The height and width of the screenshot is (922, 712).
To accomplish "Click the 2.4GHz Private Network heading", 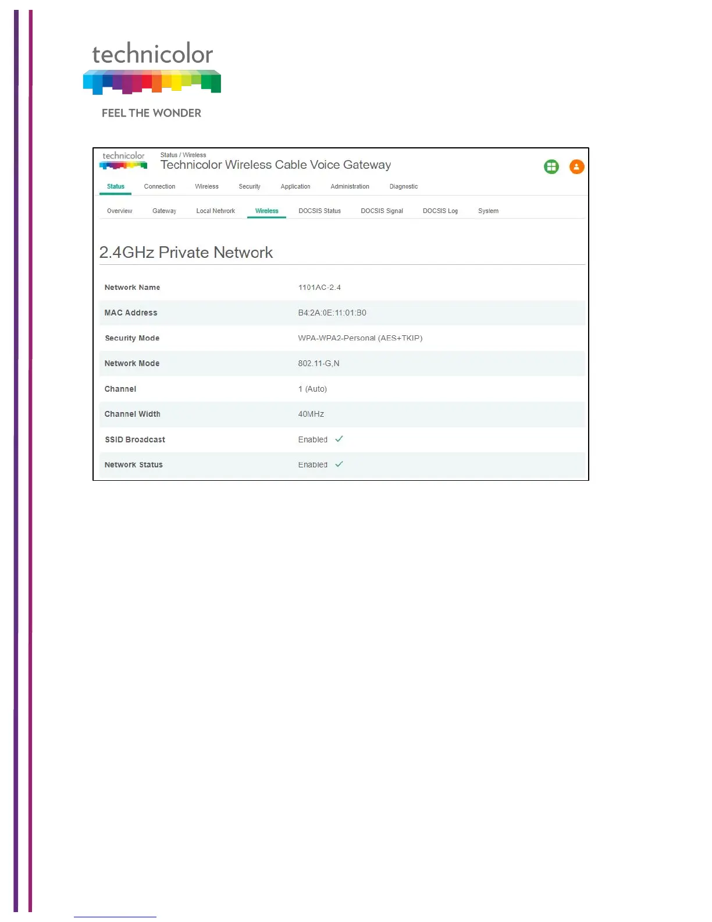I will 186,252.
